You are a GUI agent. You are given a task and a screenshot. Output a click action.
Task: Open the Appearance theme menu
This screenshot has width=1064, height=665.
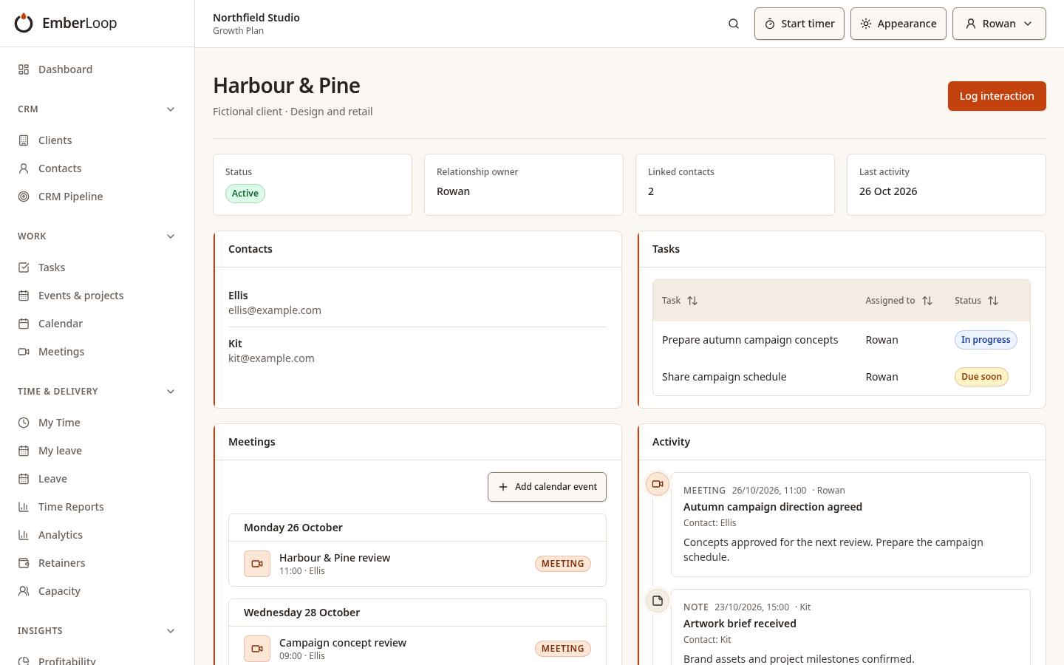click(898, 24)
